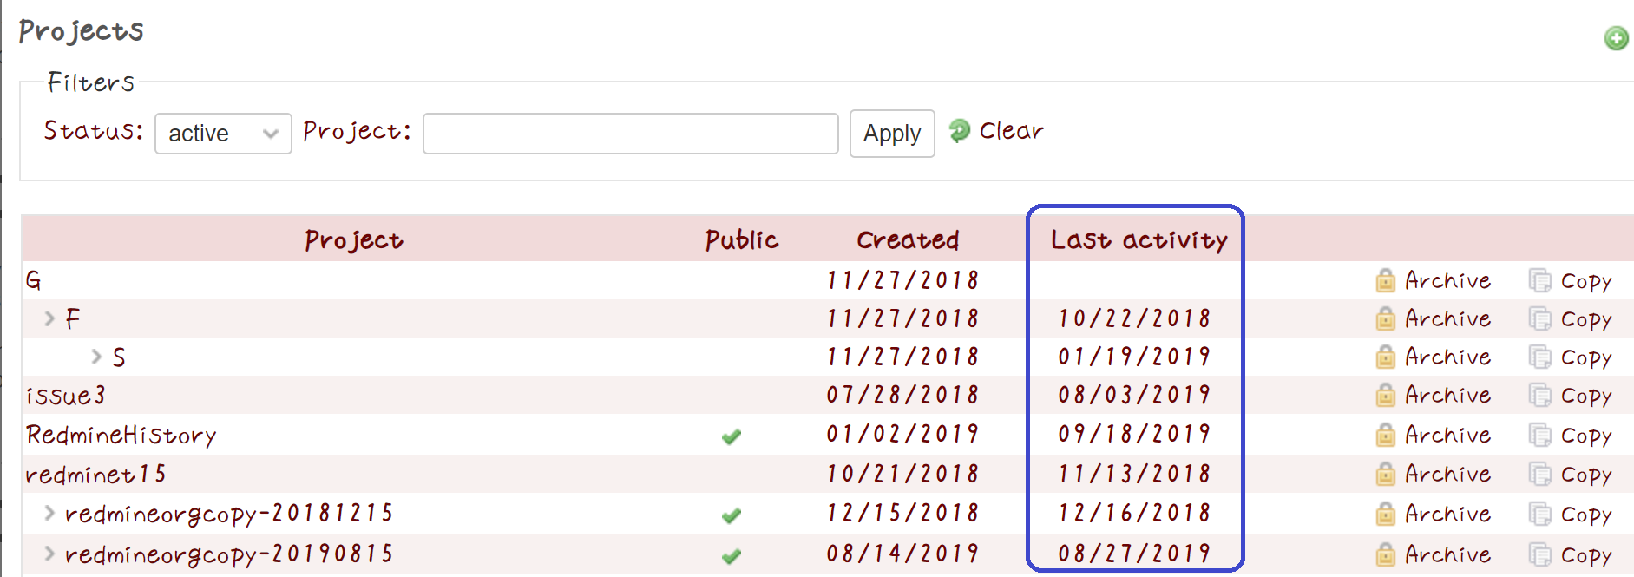Open the RedmineHistory project link
This screenshot has width=1634, height=577.
(x=121, y=435)
